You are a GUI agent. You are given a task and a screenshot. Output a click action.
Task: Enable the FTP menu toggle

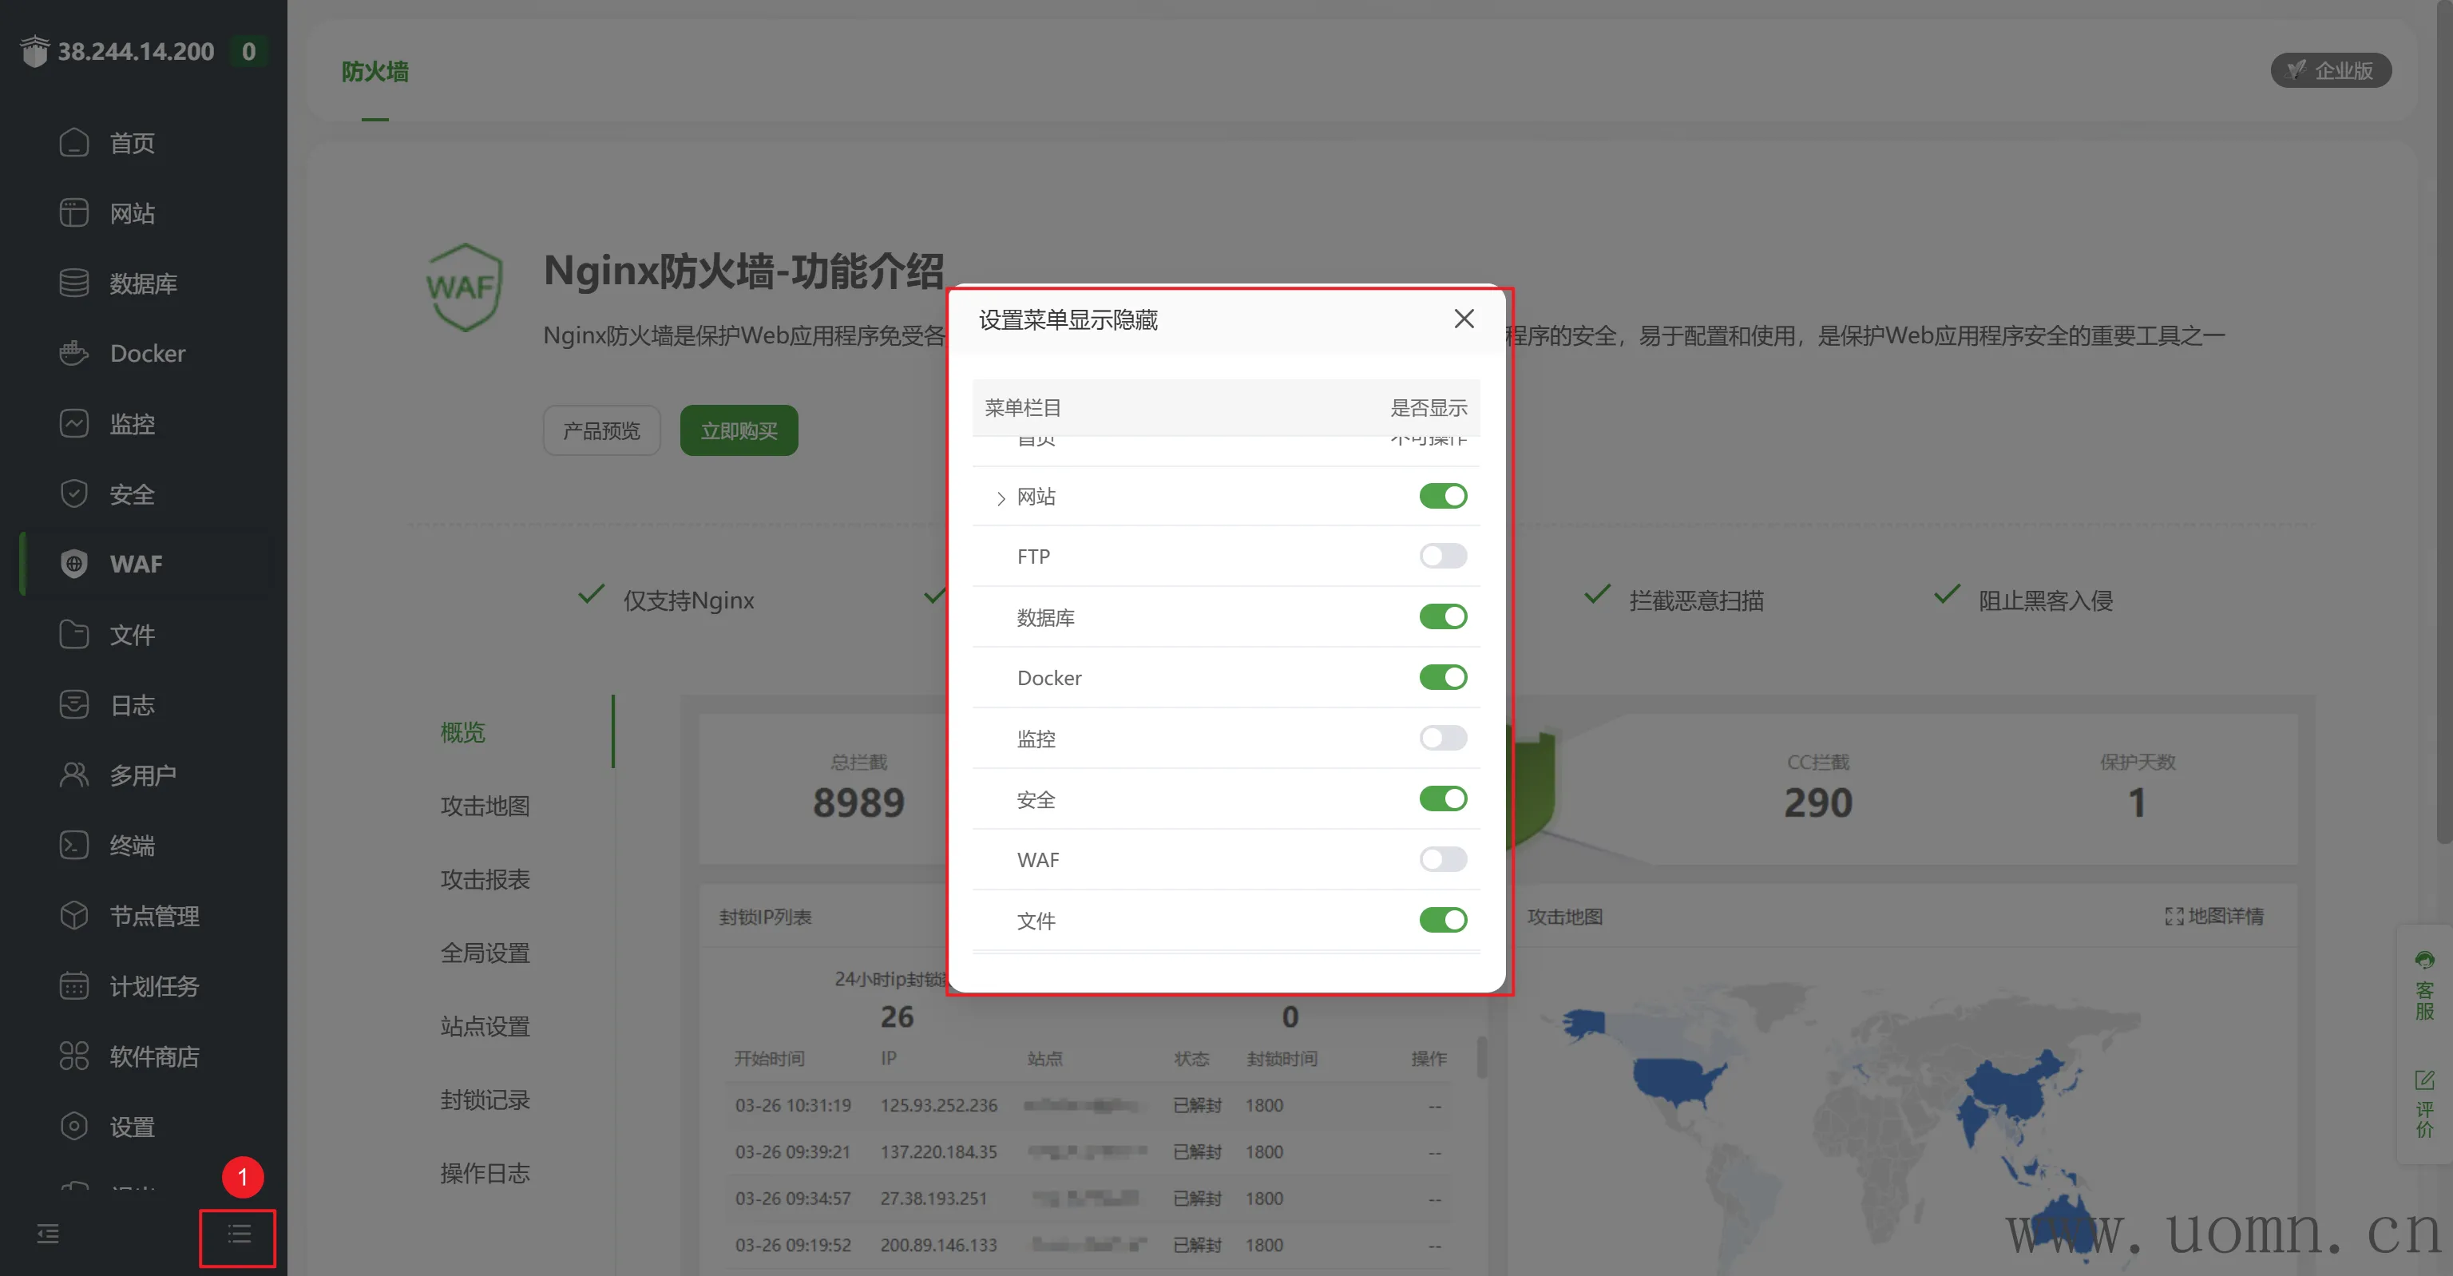click(1442, 556)
